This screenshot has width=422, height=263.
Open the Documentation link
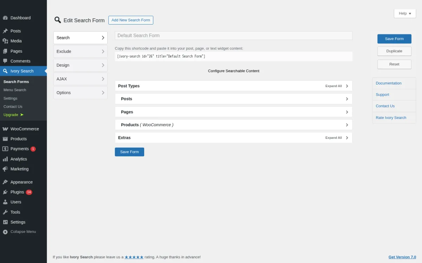[389, 83]
